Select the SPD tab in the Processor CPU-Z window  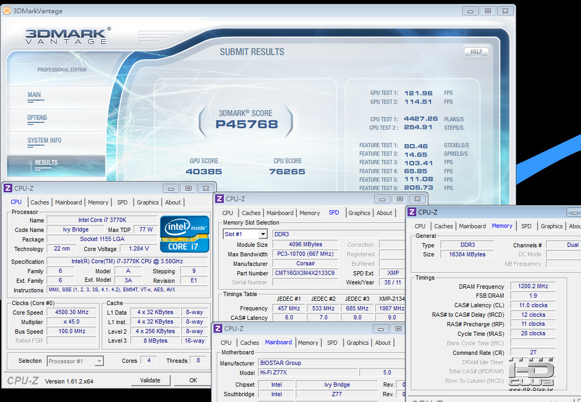point(122,202)
